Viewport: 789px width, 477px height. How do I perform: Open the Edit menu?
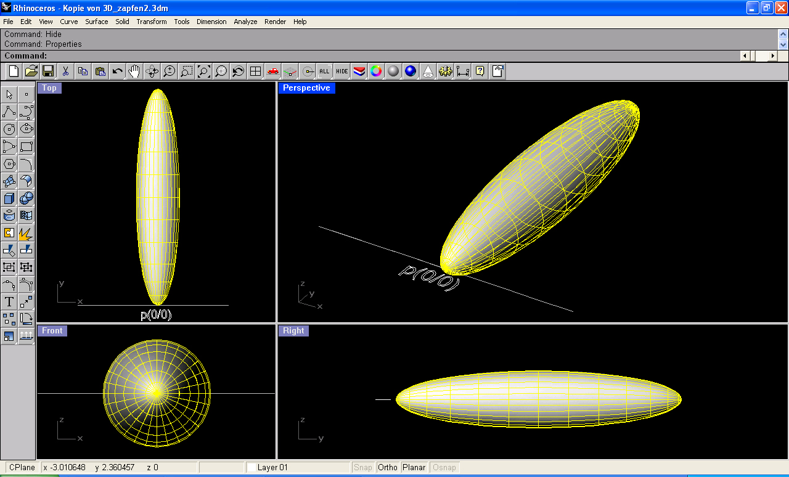26,22
